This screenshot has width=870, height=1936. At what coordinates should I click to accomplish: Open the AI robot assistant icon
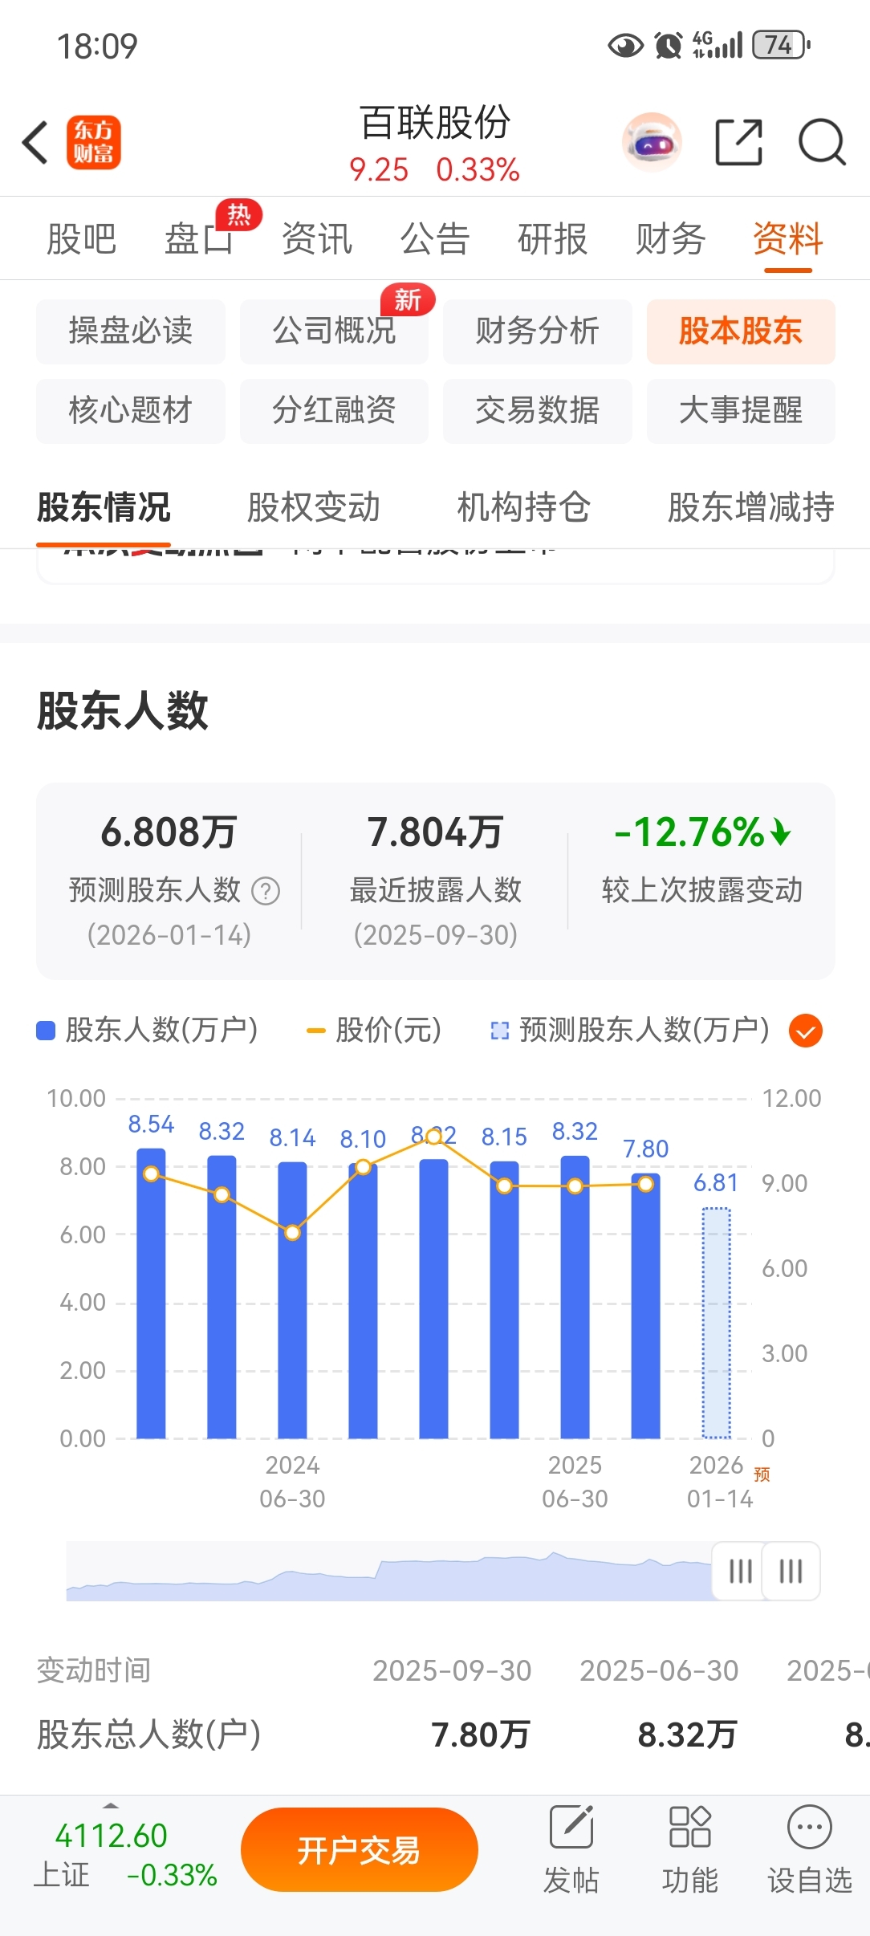click(x=652, y=143)
